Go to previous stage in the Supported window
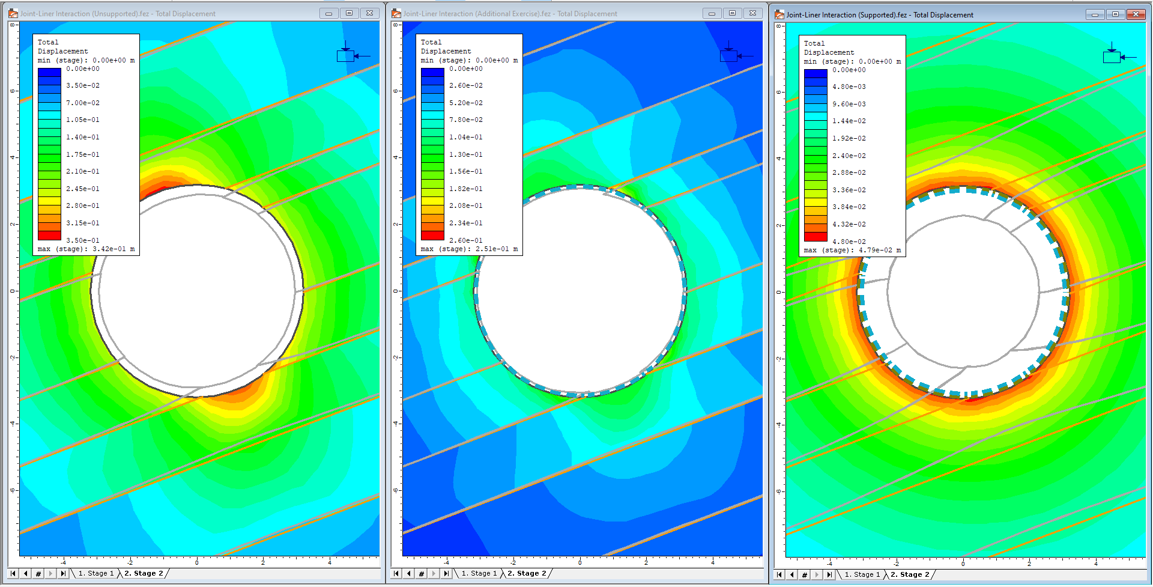The image size is (1153, 587). pyautogui.click(x=791, y=574)
